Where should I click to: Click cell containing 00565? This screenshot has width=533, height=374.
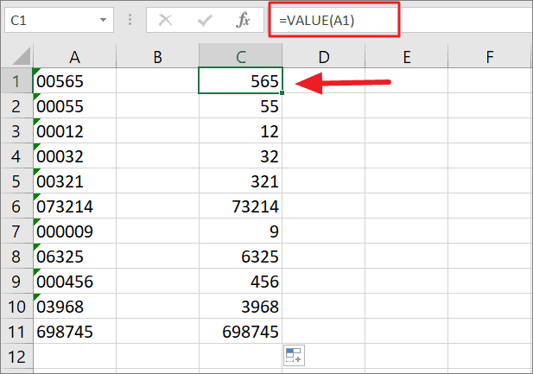pyautogui.click(x=74, y=80)
